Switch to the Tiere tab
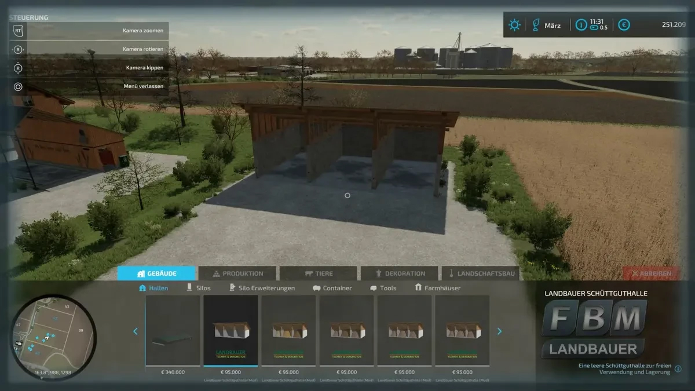Screen dimensions: 695x391 [318, 273]
